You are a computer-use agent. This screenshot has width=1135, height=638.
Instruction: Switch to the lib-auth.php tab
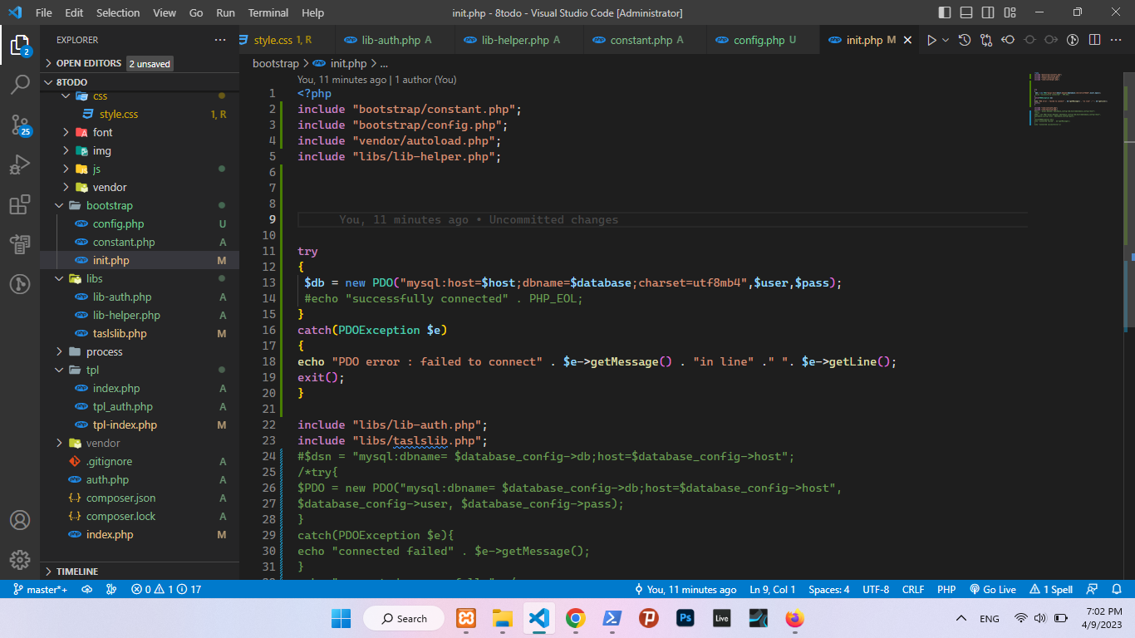pos(396,40)
